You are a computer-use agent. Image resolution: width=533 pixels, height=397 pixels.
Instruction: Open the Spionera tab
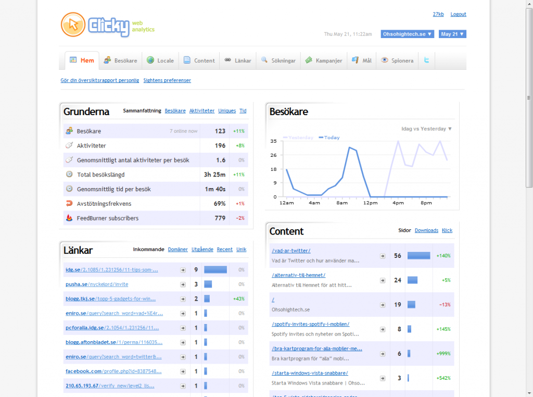coord(397,60)
